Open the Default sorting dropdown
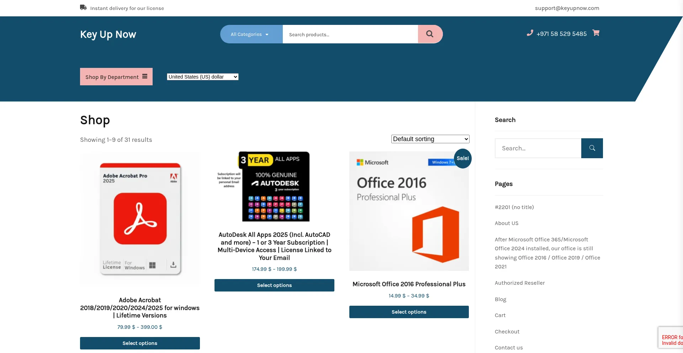Image resolution: width=683 pixels, height=353 pixels. click(430, 139)
